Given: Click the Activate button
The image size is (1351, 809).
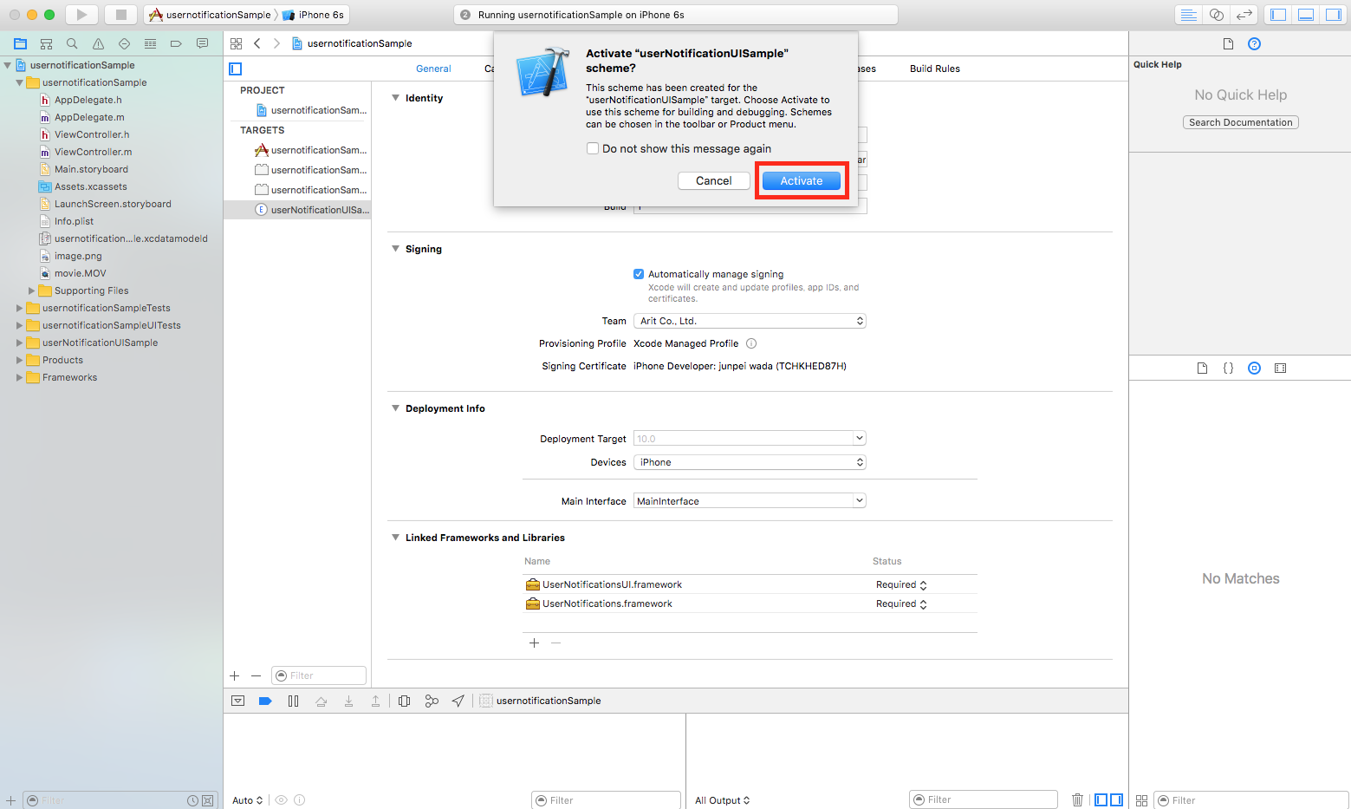Looking at the screenshot, I should pos(802,180).
